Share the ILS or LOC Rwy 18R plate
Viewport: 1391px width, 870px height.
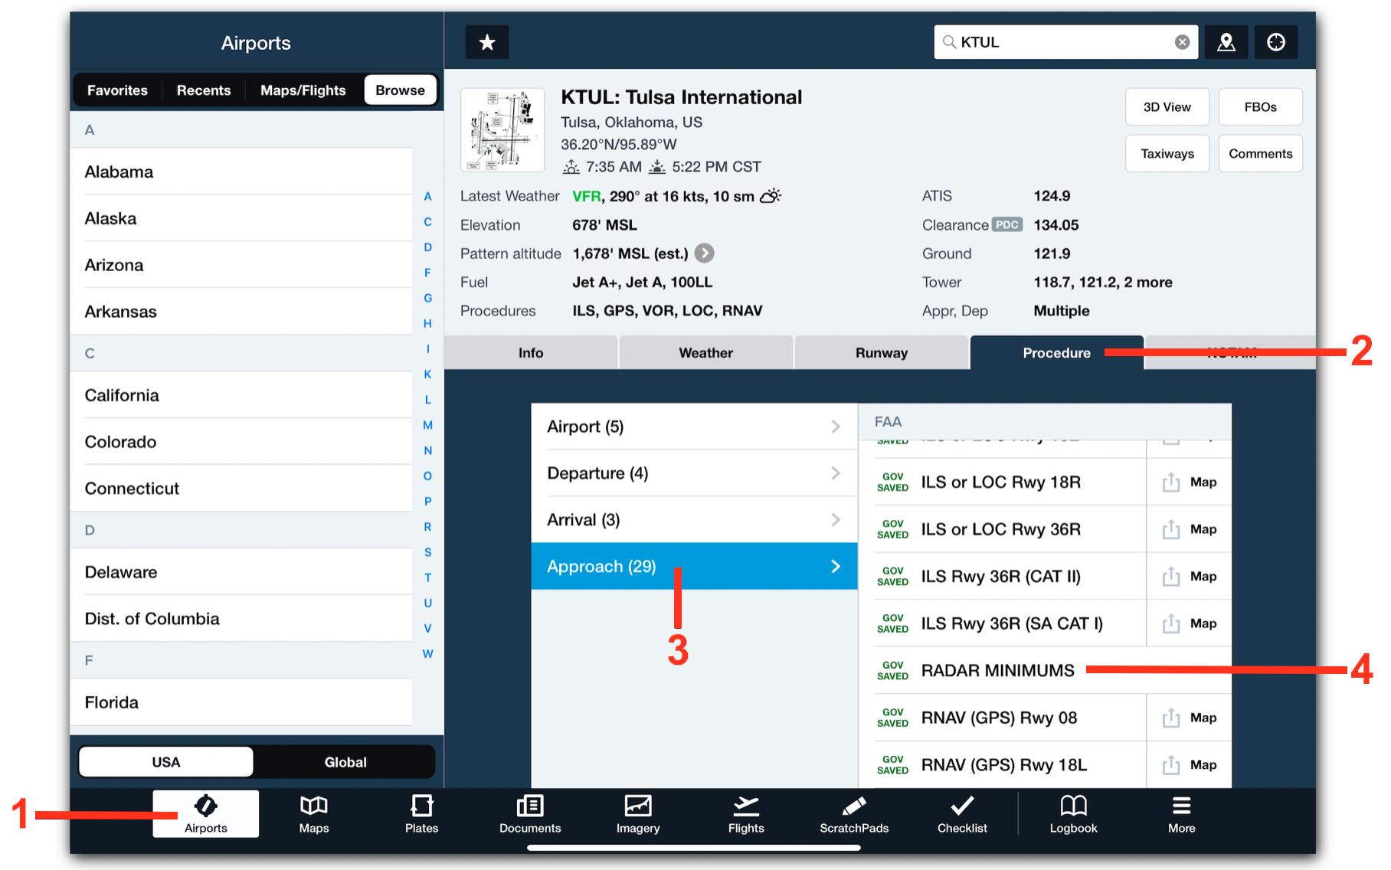(x=1171, y=482)
